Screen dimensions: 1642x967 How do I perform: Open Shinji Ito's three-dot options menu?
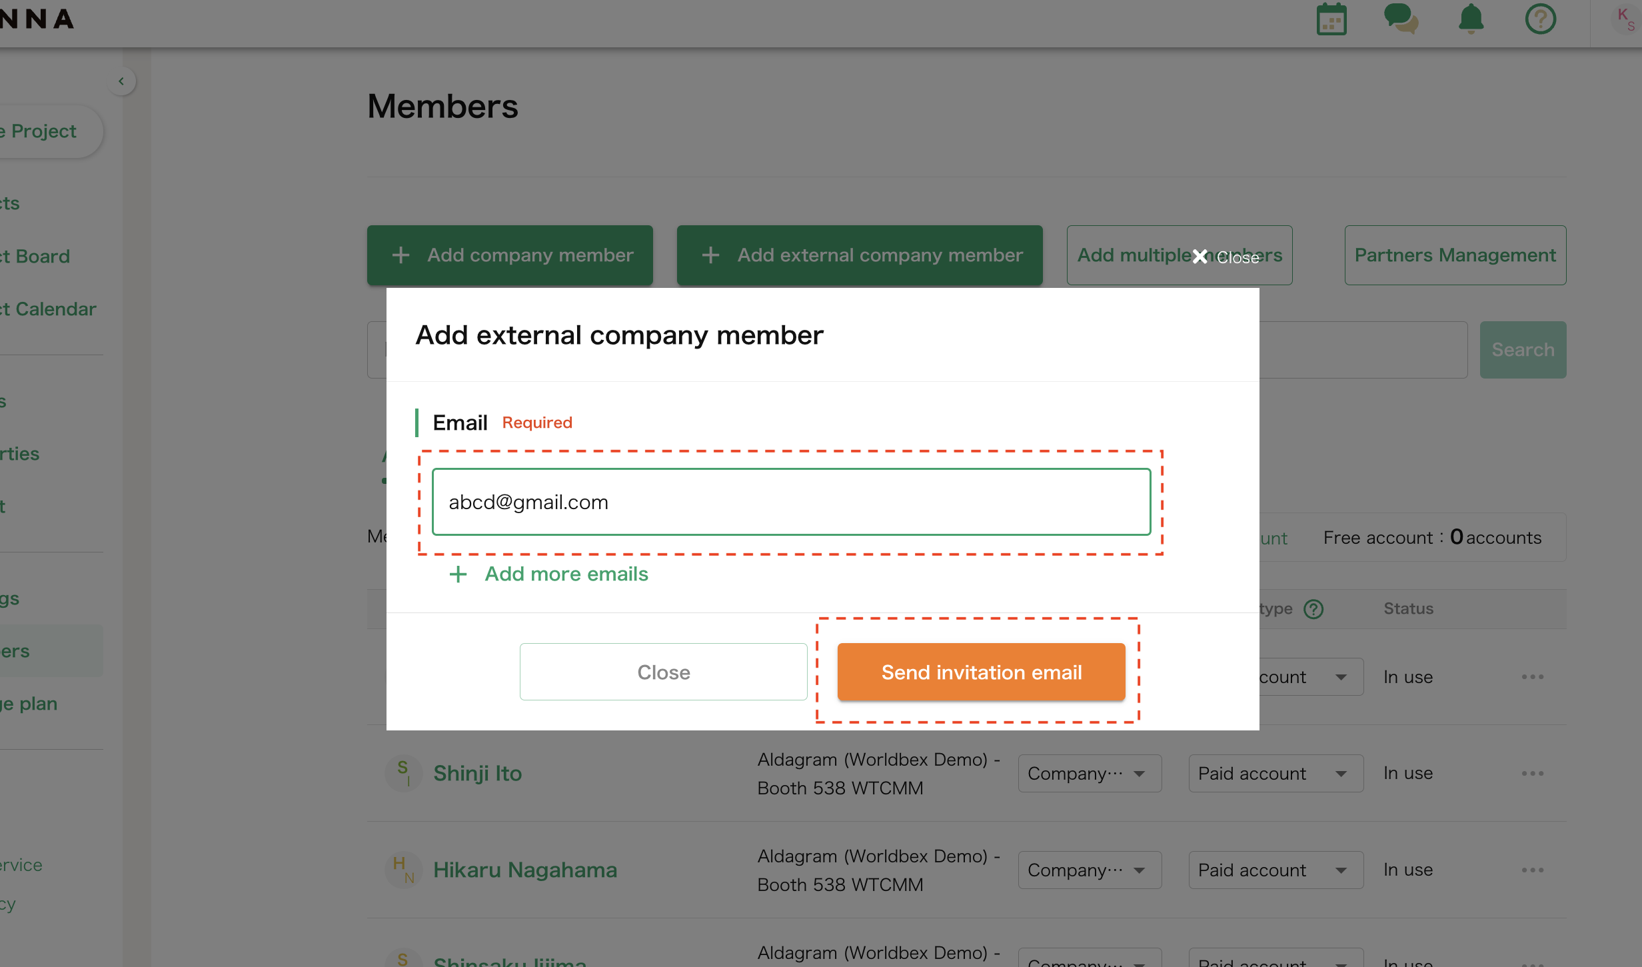[1532, 774]
